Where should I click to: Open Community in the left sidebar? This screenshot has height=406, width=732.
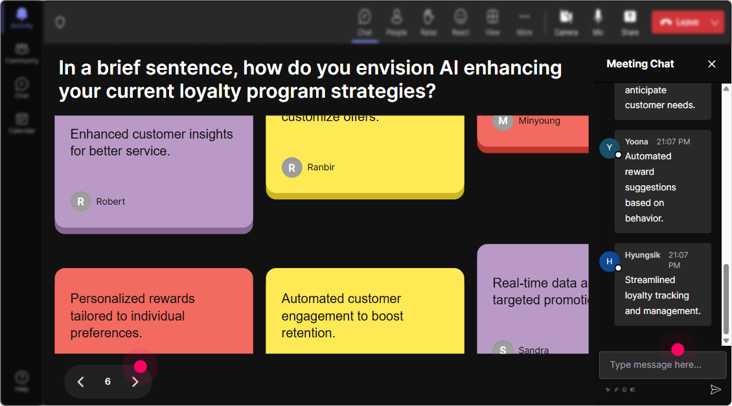[21, 53]
